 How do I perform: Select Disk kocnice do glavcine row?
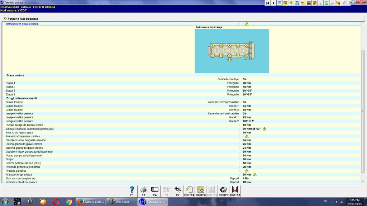(181, 178)
